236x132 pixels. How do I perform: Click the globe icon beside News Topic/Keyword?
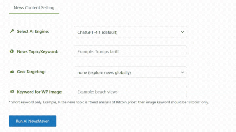pos(12,51)
